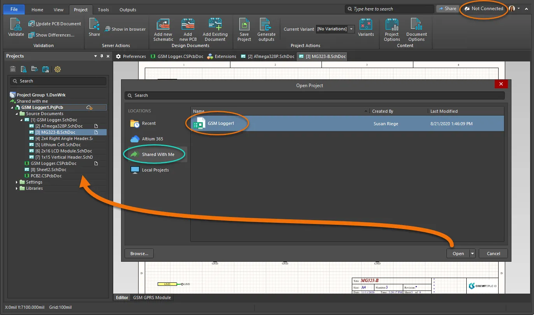
Task: Click Cancel in the Open Project dialog
Action: click(x=493, y=254)
